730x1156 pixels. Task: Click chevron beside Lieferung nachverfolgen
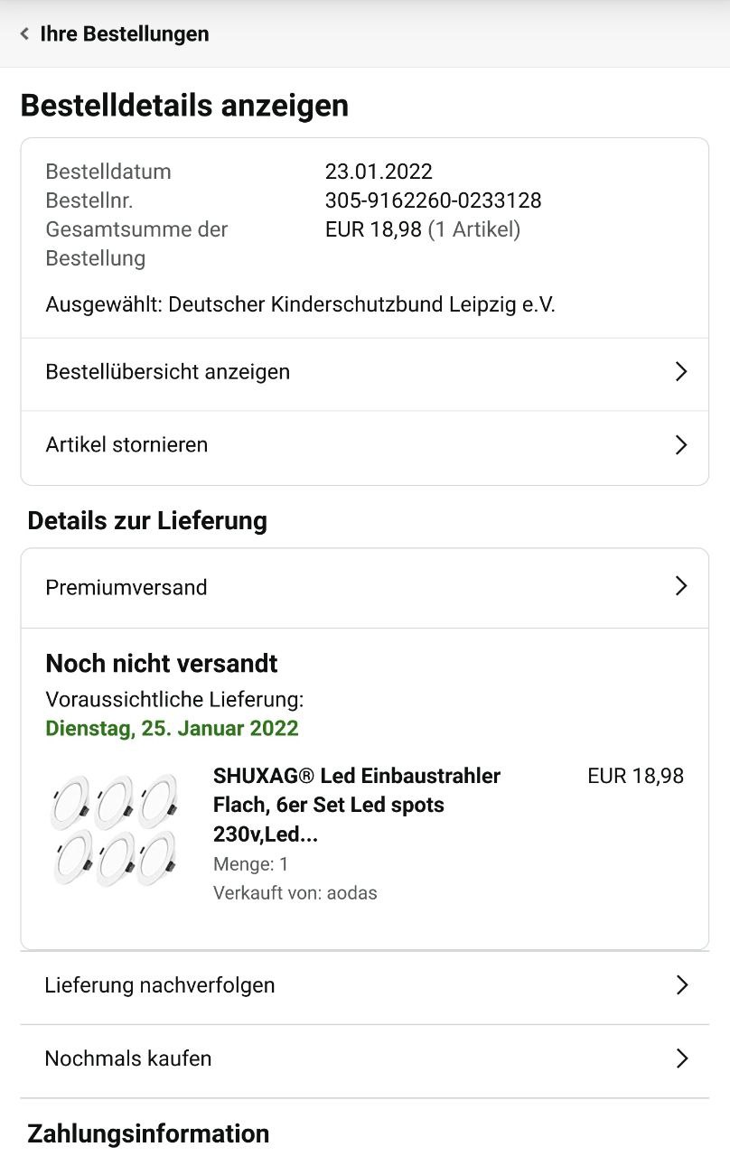click(x=681, y=985)
